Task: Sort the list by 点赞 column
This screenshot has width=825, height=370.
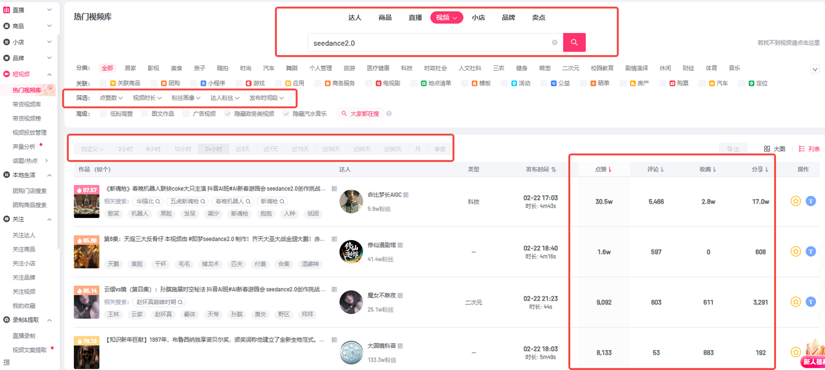Action: 603,170
